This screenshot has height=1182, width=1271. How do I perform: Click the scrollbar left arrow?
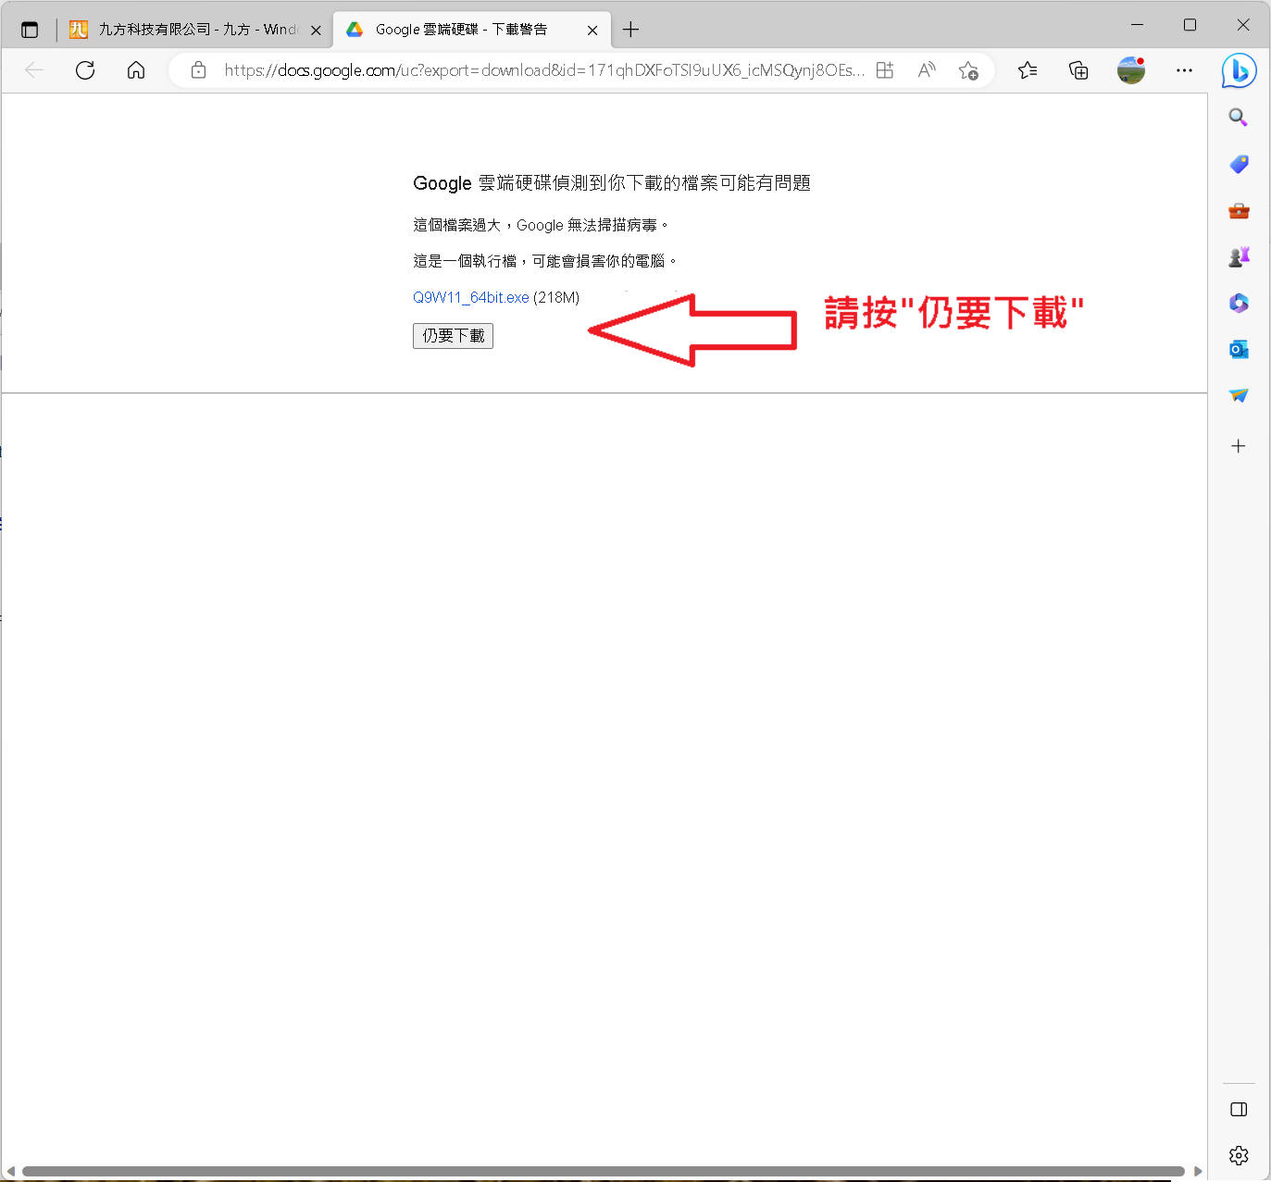(x=10, y=1171)
